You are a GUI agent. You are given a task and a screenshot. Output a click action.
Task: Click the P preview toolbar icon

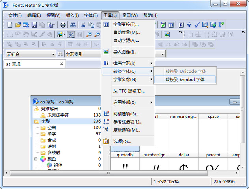(x=181, y=25)
